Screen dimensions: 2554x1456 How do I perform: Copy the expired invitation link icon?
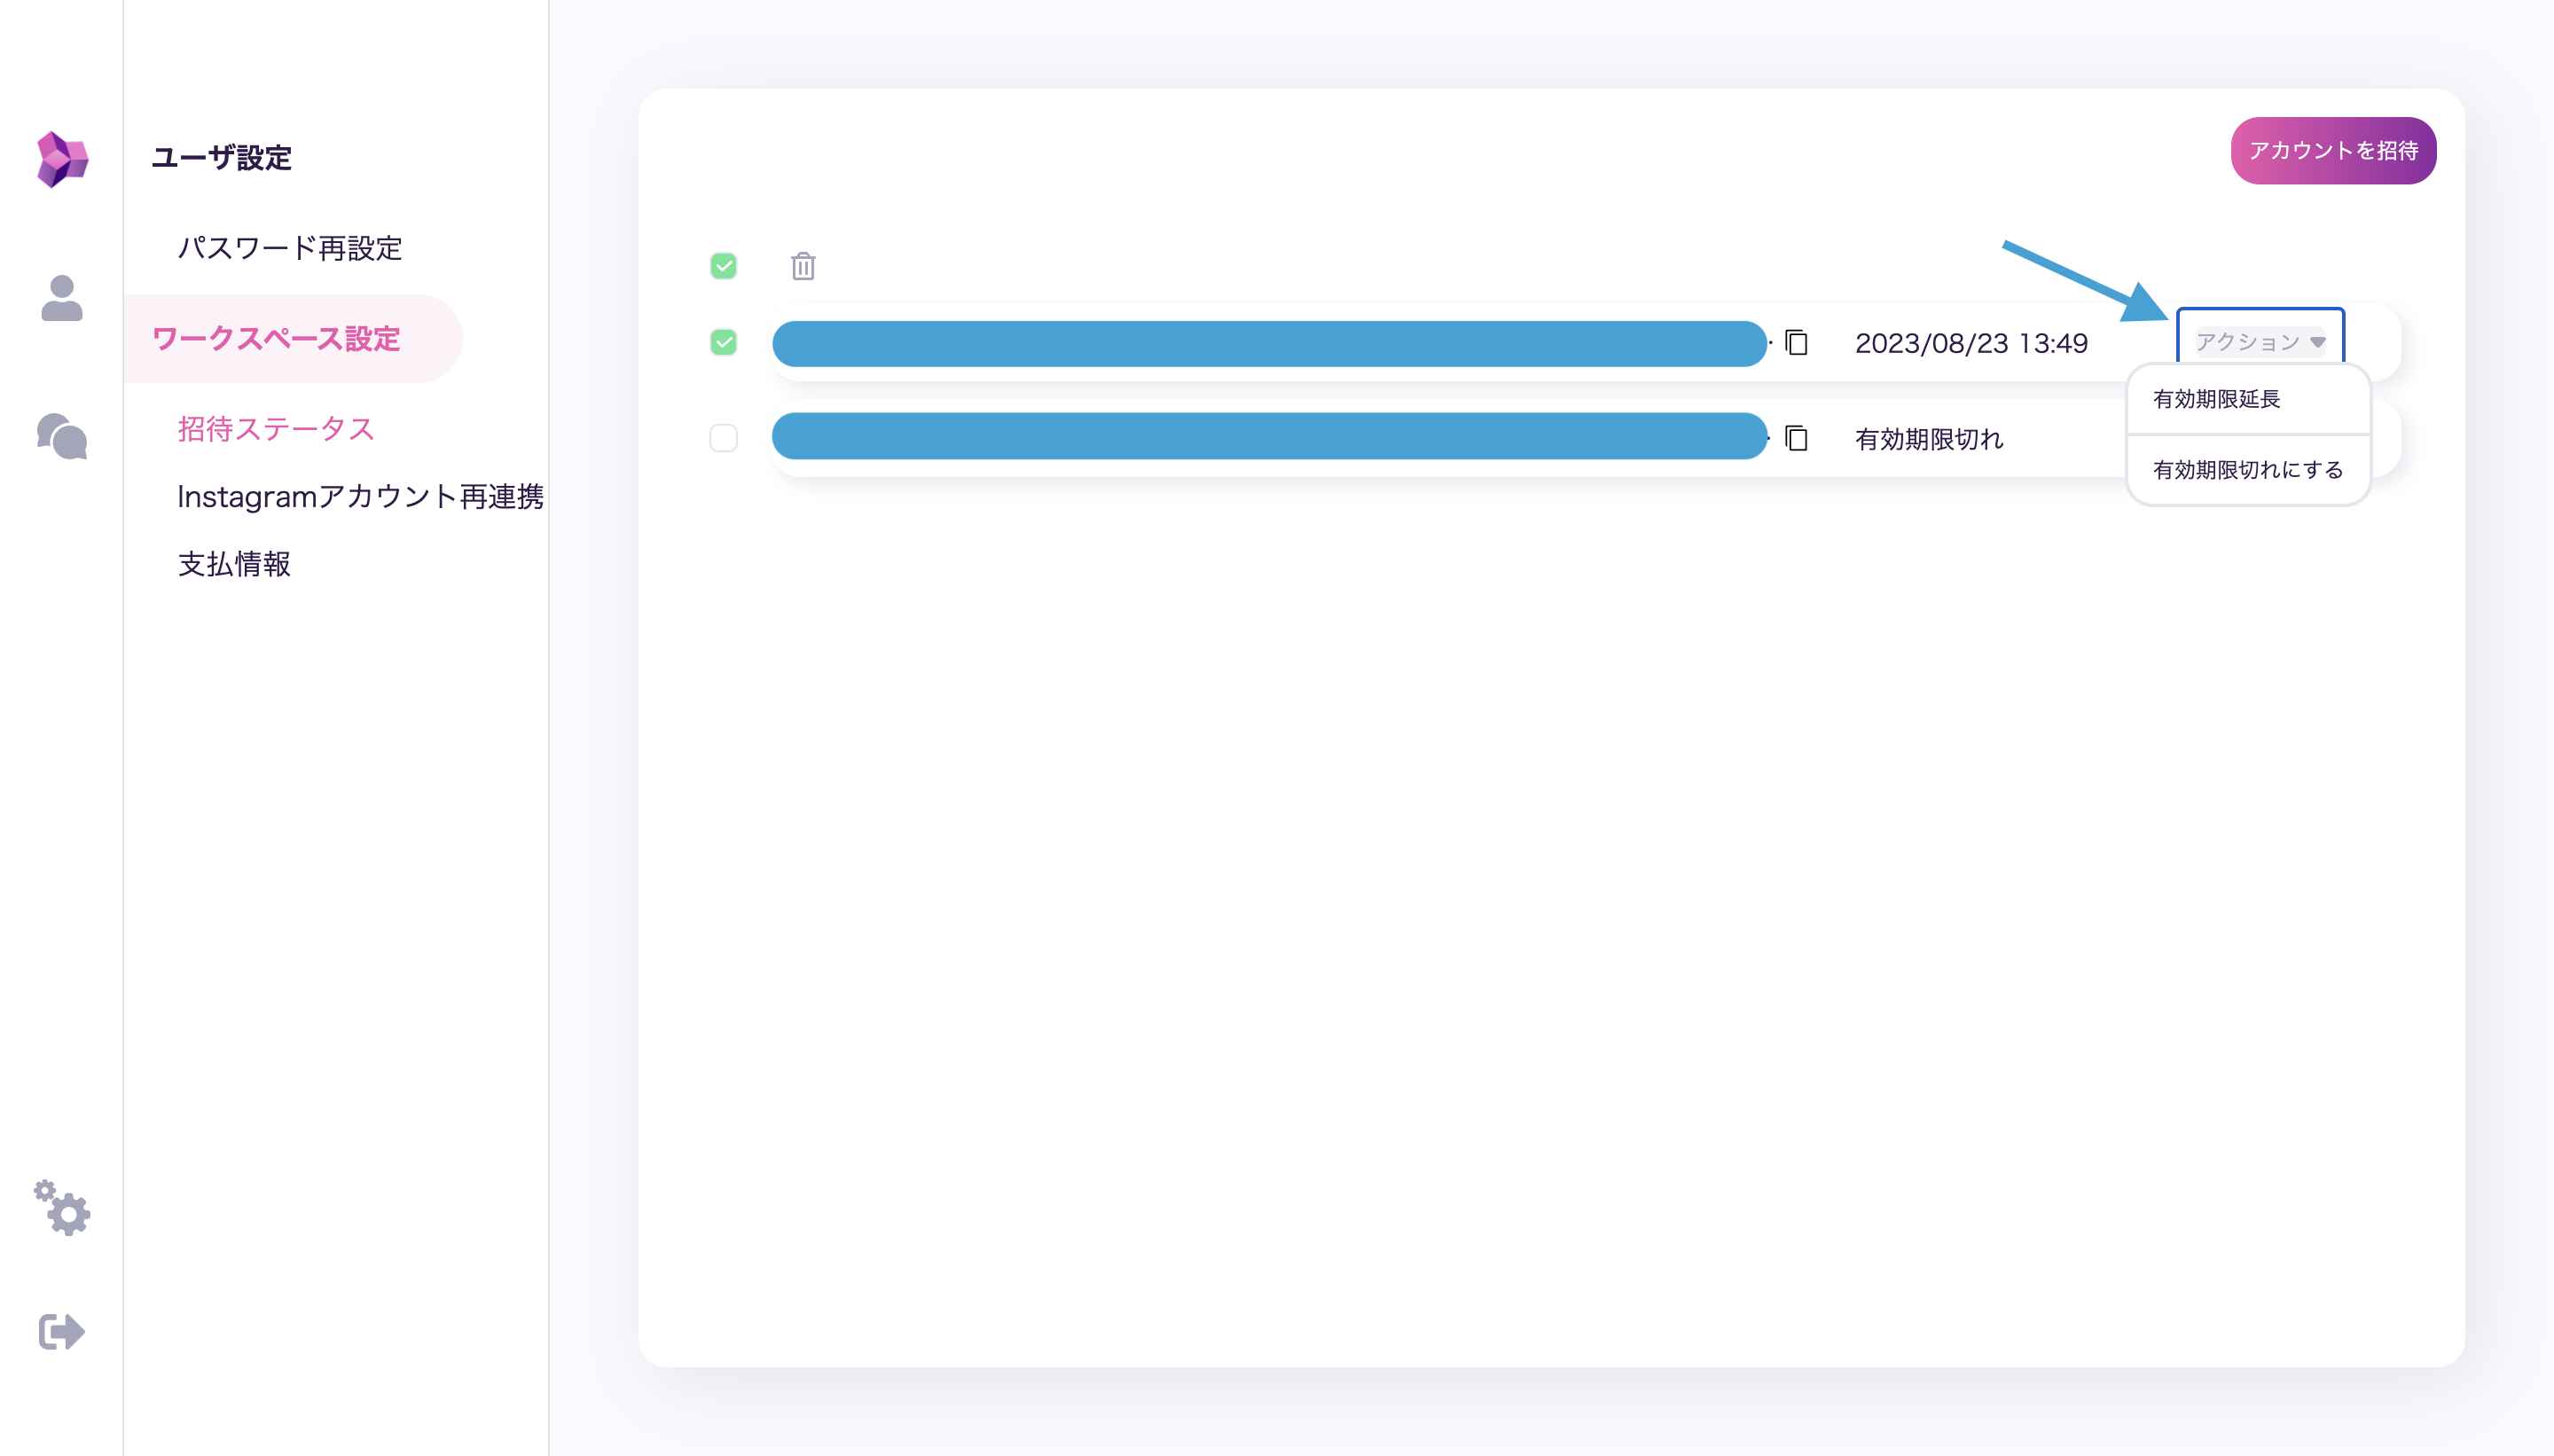coord(1797,438)
